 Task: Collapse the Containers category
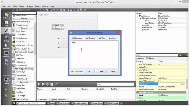click(x=13, y=82)
